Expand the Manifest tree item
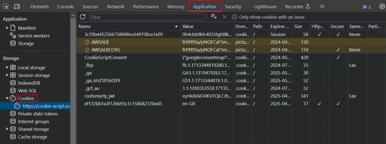 [7, 28]
